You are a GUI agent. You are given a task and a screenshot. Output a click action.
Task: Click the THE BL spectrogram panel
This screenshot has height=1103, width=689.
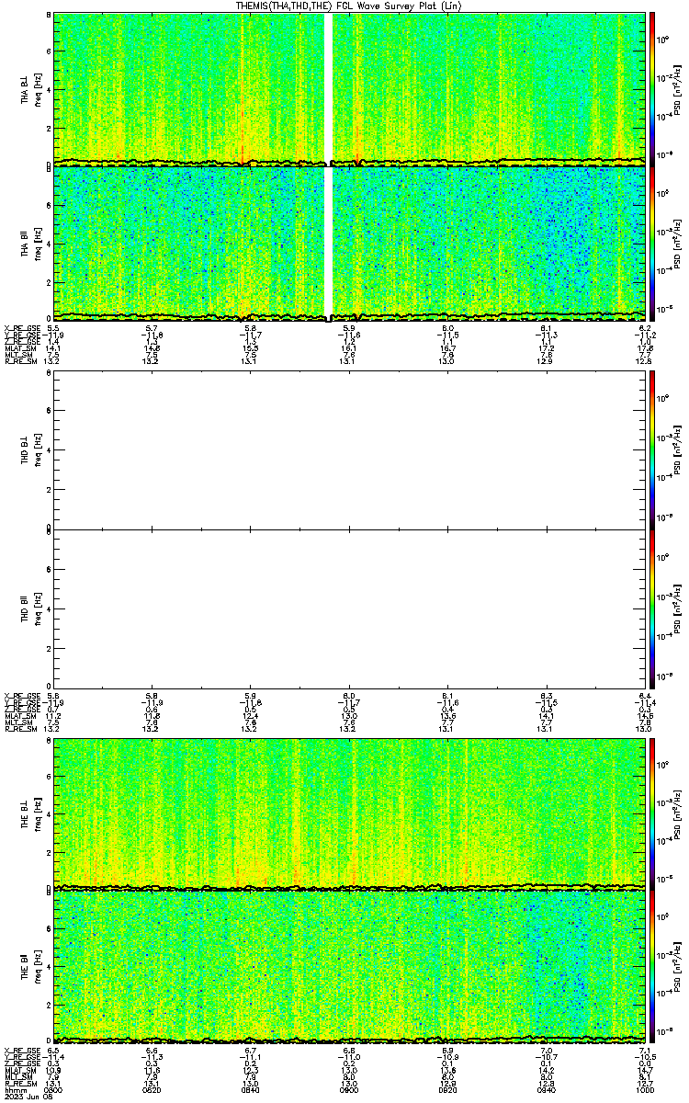(349, 813)
